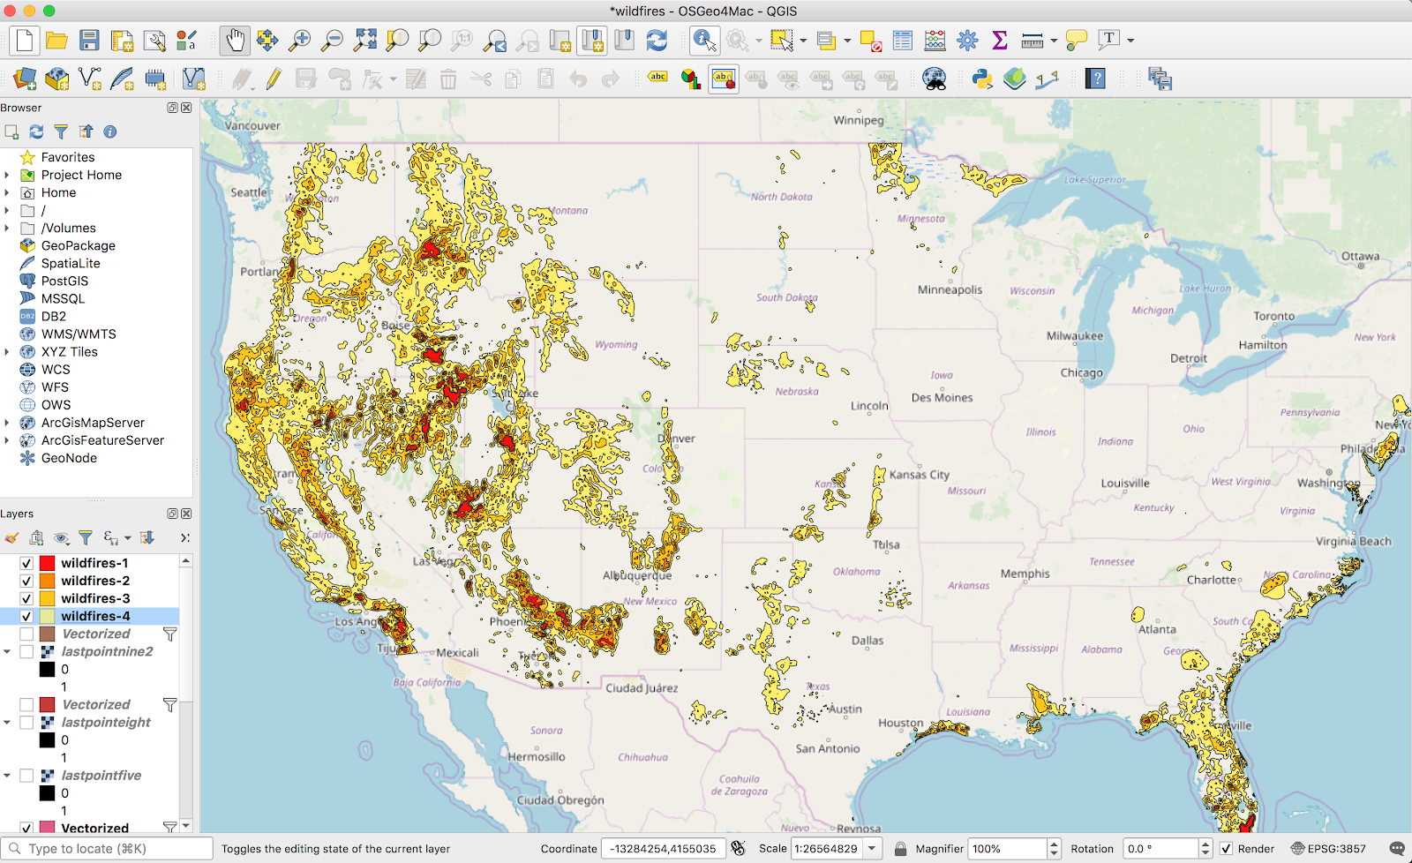Screen dimensions: 1412x863
Task: Expand the Project Home browser item
Action: point(7,175)
